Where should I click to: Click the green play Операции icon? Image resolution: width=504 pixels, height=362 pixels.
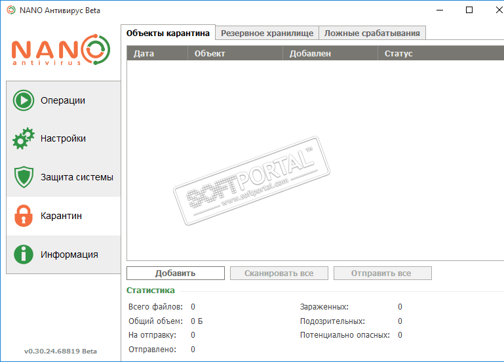tap(24, 100)
